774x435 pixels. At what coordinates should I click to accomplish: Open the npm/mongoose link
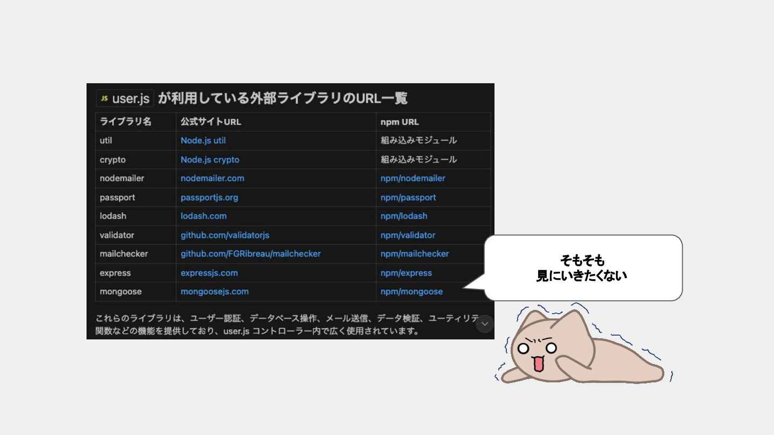pyautogui.click(x=412, y=292)
